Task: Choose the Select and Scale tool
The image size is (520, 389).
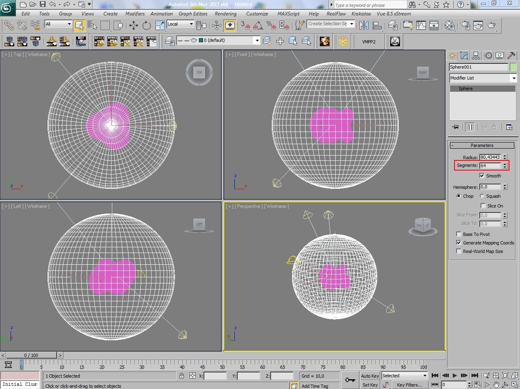Action: [159, 26]
